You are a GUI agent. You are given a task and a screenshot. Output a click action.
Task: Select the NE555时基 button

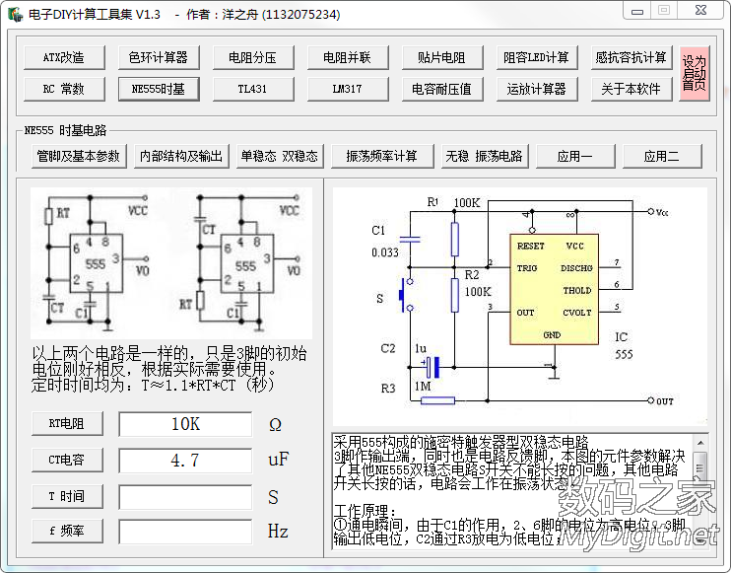tap(159, 89)
